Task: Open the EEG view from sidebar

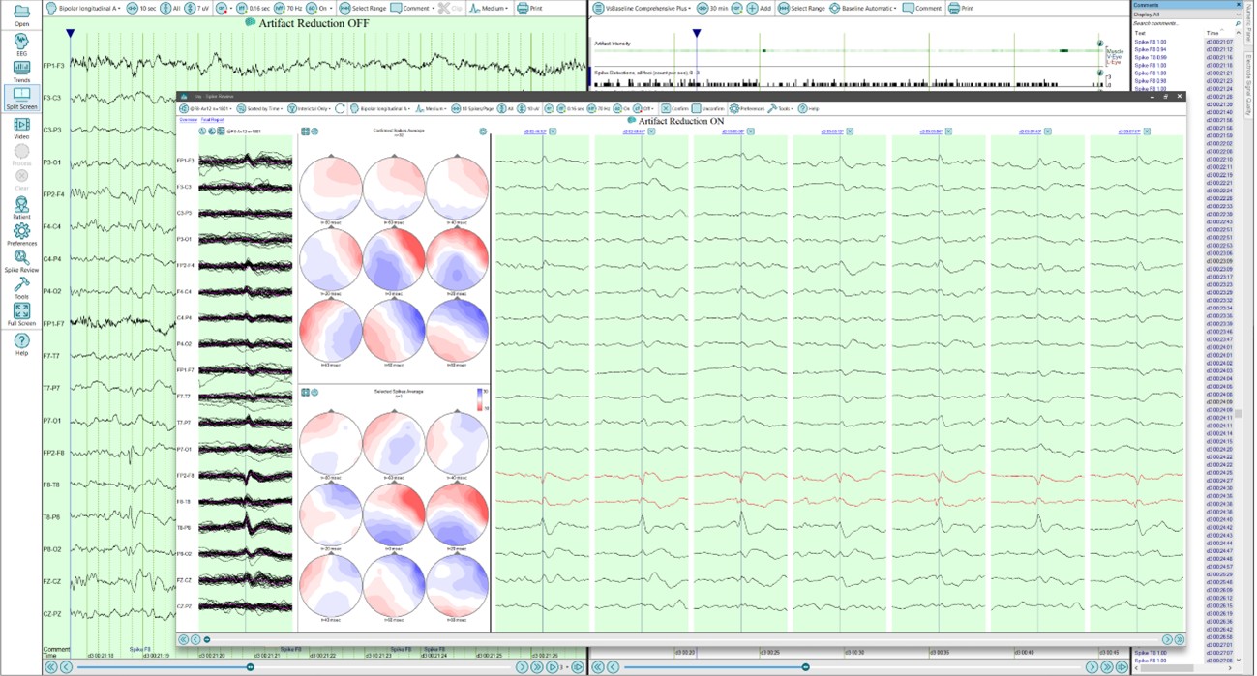Action: [x=21, y=44]
